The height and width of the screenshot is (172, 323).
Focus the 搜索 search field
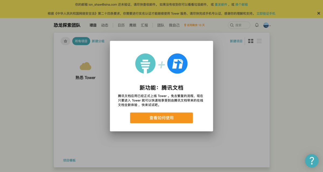coord(239,25)
